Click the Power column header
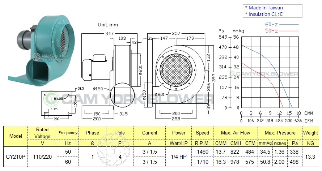This screenshot has height=171, width=322. coord(179,133)
